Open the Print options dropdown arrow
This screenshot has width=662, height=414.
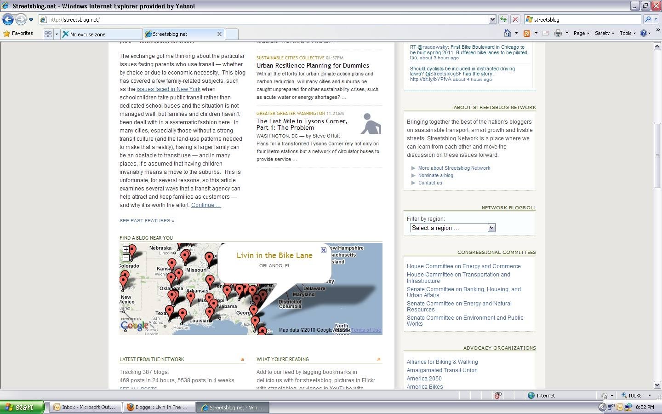(567, 33)
